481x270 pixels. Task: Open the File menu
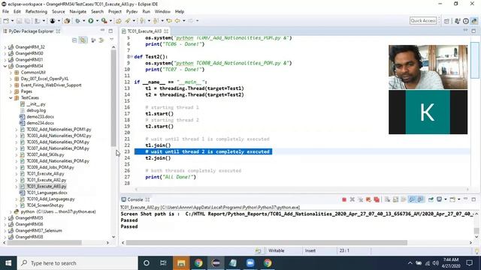point(5,12)
